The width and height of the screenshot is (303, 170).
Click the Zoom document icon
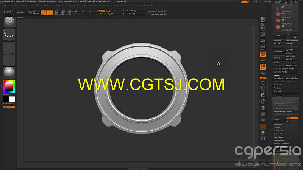pos(263,35)
